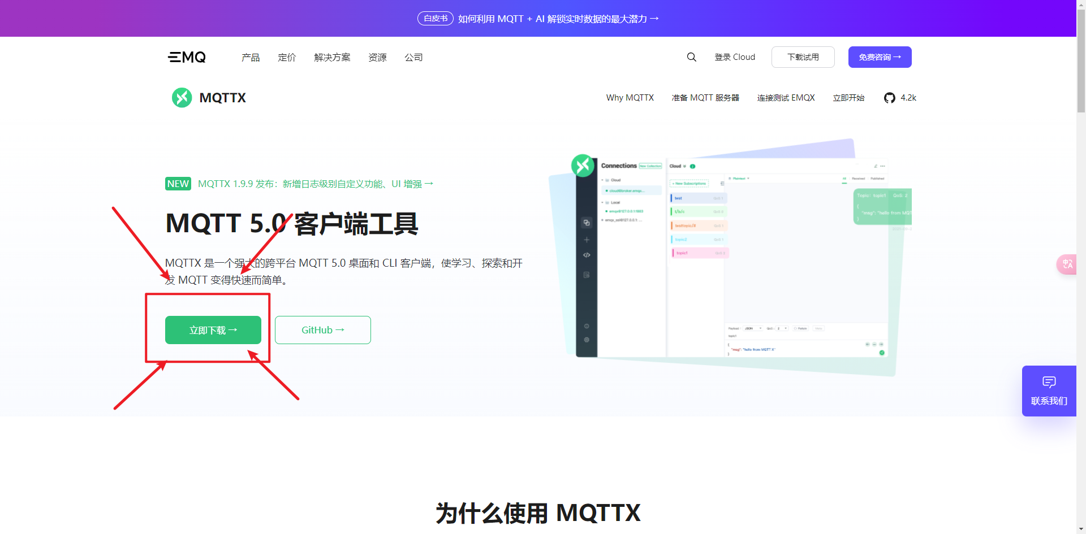Open the 联系我们 chat widget
Viewport: 1086px width, 534px height.
[x=1049, y=391]
